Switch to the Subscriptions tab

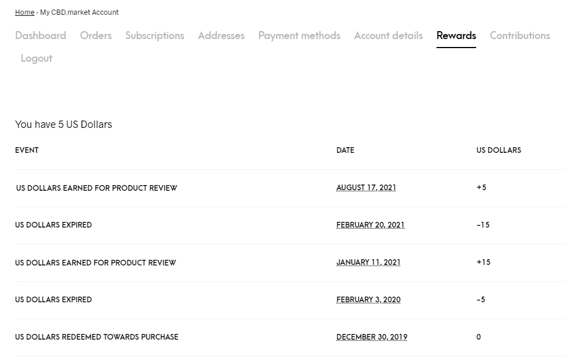click(x=155, y=36)
